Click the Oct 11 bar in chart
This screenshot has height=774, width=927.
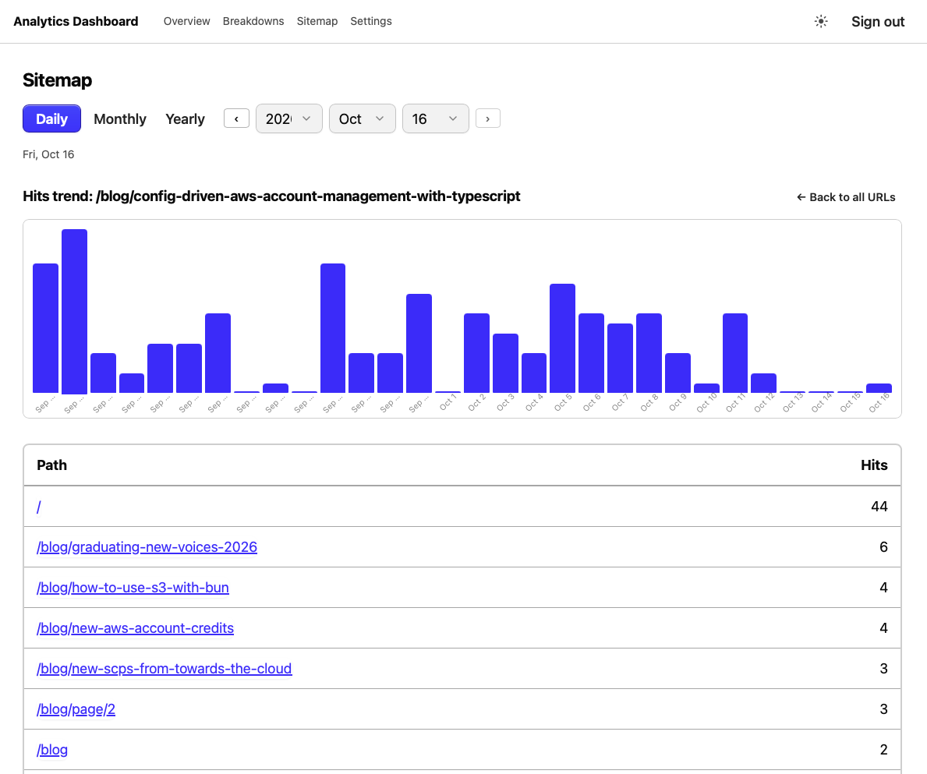(x=735, y=353)
